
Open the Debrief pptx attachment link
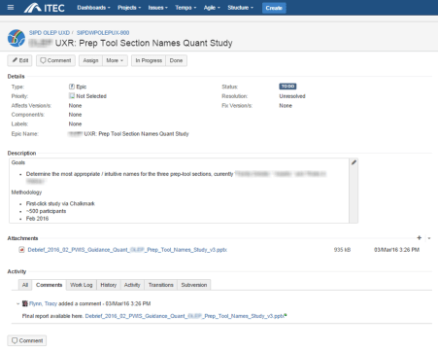pos(127,250)
